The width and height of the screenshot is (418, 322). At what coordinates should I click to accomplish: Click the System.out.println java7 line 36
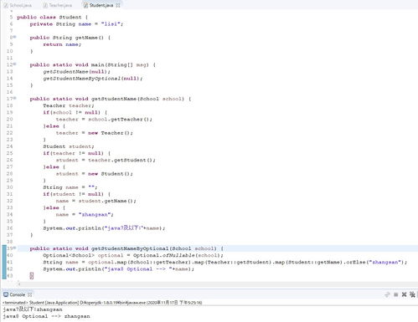click(x=104, y=228)
